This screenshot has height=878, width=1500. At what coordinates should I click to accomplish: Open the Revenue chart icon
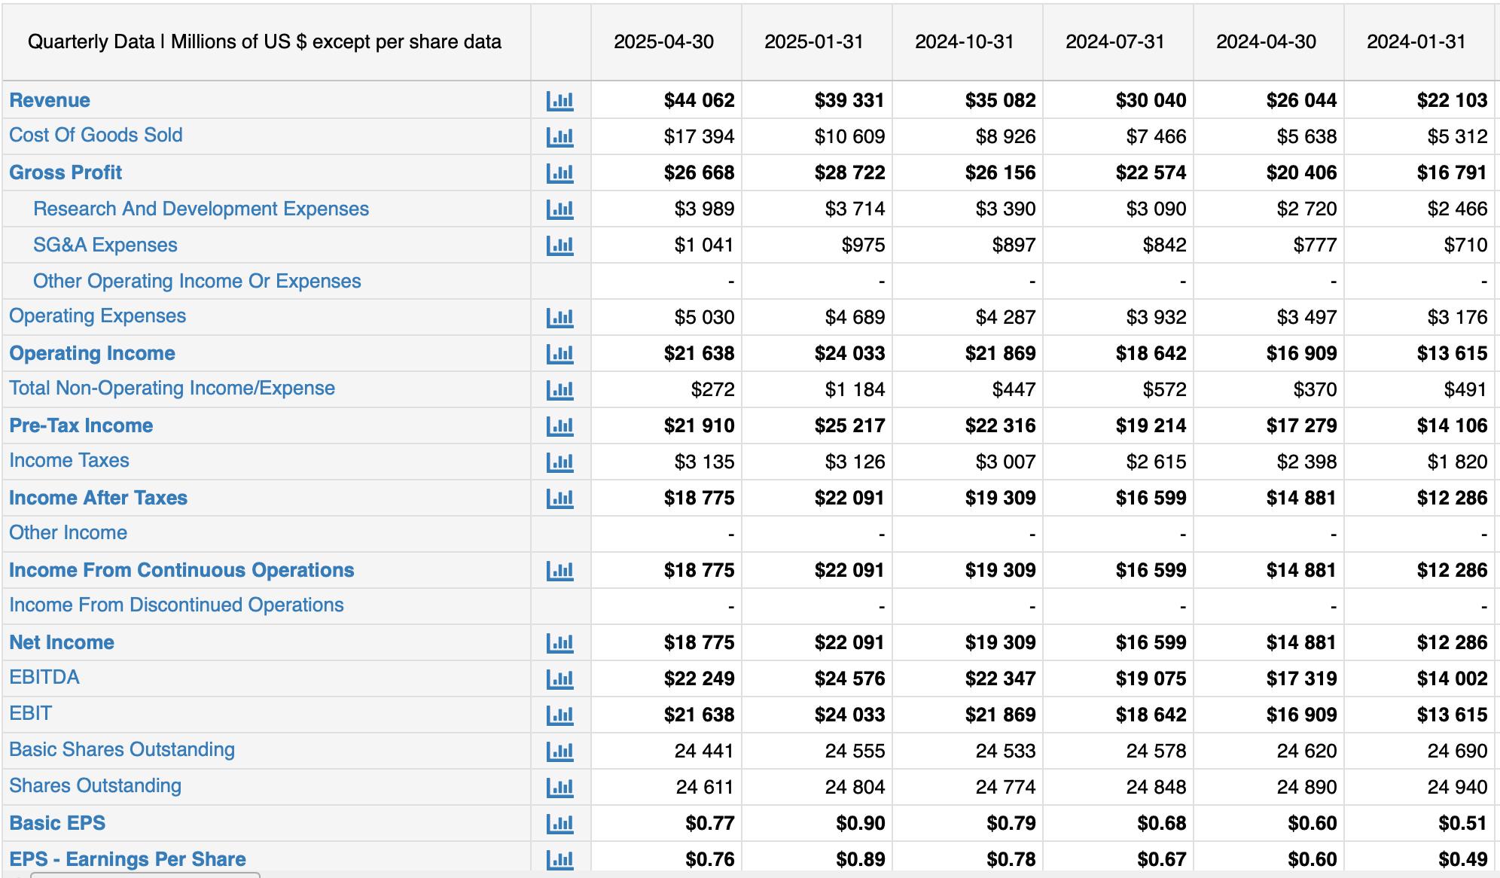click(559, 100)
